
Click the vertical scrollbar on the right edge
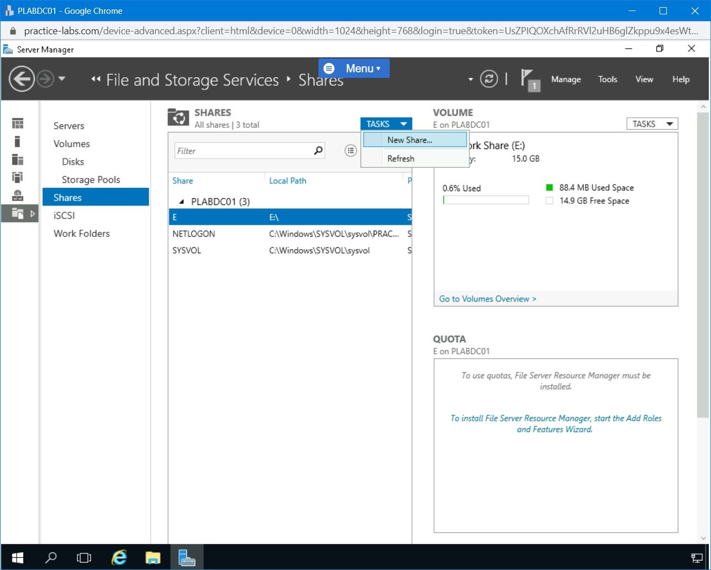(703, 265)
